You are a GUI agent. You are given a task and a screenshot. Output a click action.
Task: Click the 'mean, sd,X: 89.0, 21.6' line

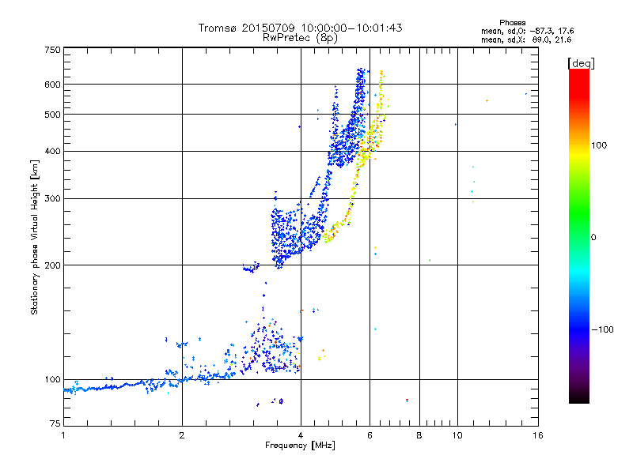(x=526, y=39)
